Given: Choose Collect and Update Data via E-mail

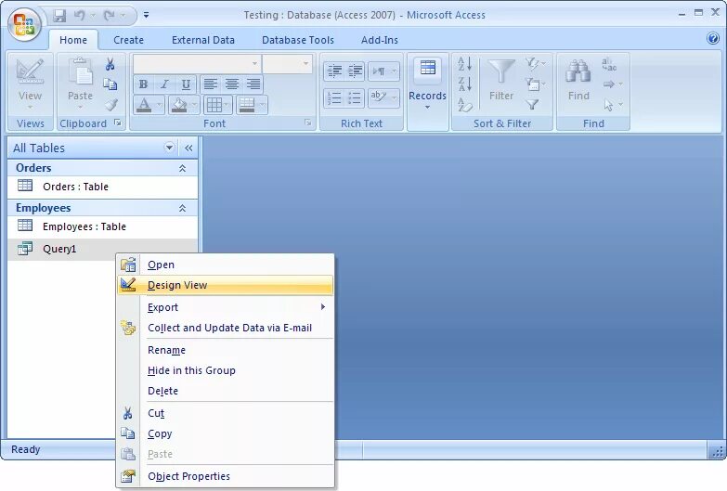Looking at the screenshot, I should click(226, 328).
